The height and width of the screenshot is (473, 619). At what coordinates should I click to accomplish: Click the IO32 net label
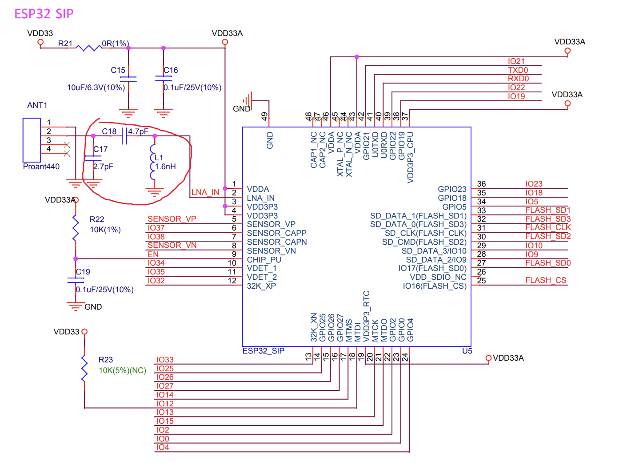pos(156,281)
